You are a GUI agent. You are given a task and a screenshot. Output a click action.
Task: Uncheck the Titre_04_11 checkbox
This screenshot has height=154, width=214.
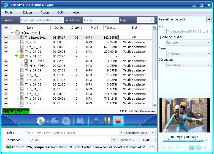pyautogui.click(x=6, y=99)
